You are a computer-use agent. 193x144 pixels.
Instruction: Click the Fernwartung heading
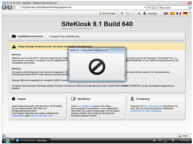pyautogui.click(x=143, y=99)
